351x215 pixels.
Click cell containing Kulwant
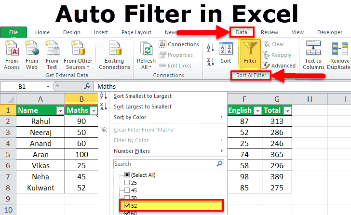pyautogui.click(x=40, y=188)
